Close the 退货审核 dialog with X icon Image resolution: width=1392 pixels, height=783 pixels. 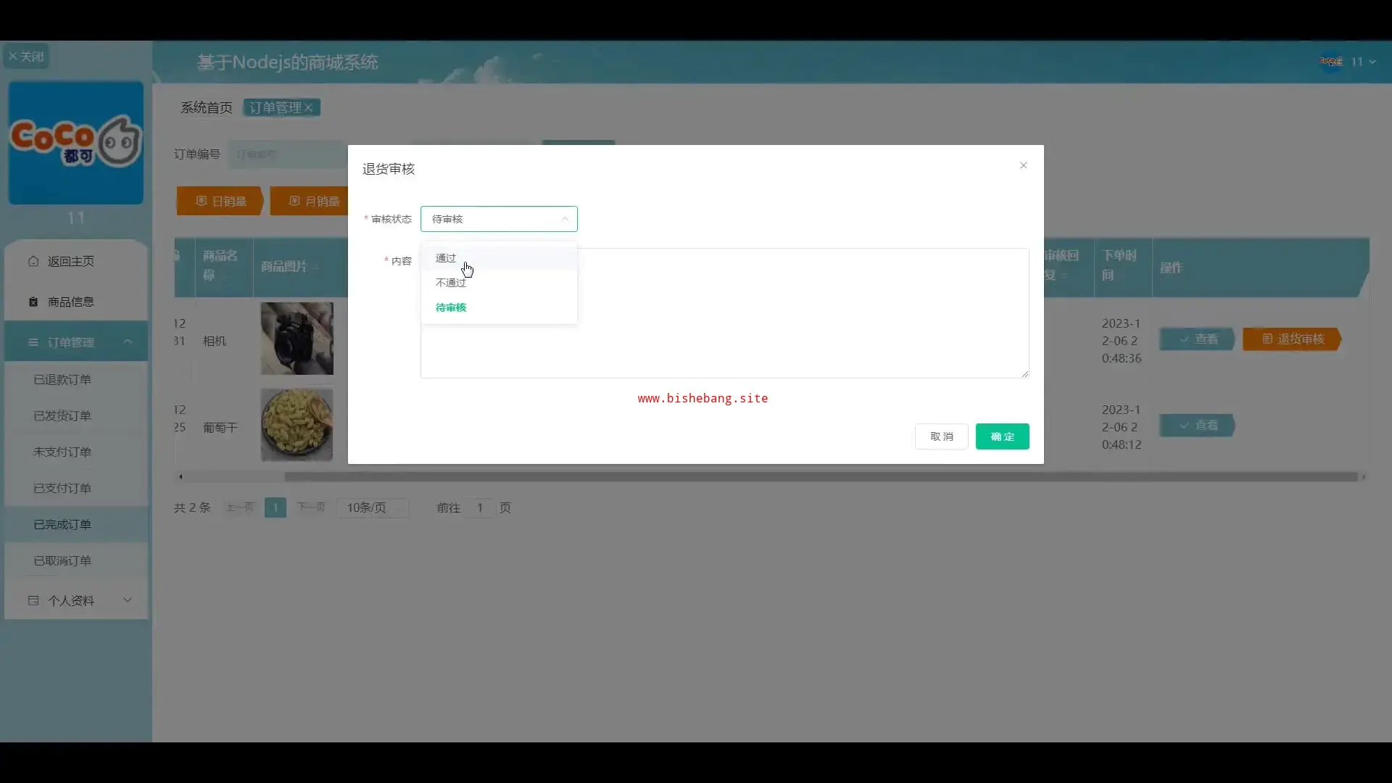tap(1023, 165)
